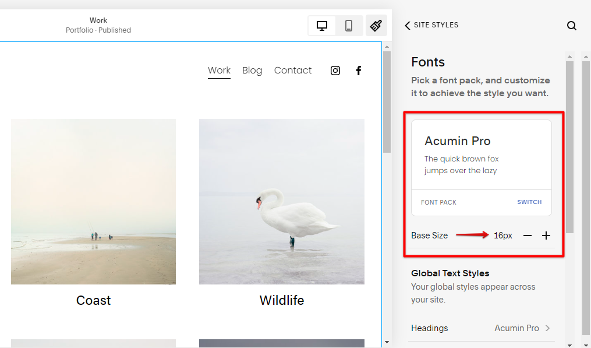The width and height of the screenshot is (591, 348).
Task: Open the Contact navigation link
Action: (x=293, y=71)
